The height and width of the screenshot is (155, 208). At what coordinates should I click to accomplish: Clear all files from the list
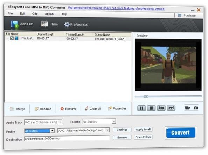tap(93, 109)
